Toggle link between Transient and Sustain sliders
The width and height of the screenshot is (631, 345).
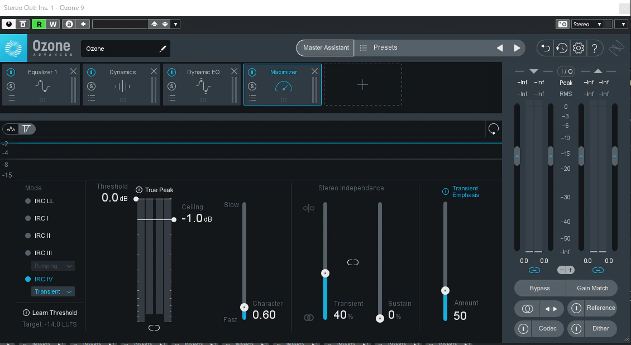click(353, 262)
